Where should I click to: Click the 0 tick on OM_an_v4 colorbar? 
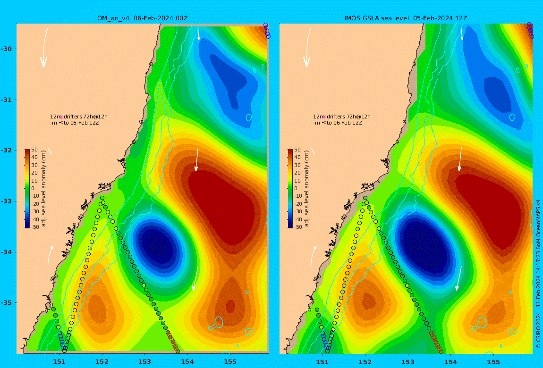point(33,189)
